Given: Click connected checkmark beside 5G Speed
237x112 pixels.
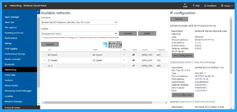Looking at the screenshot, I should pos(44,60).
